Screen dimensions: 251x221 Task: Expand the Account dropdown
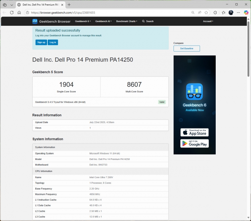pos(208,21)
